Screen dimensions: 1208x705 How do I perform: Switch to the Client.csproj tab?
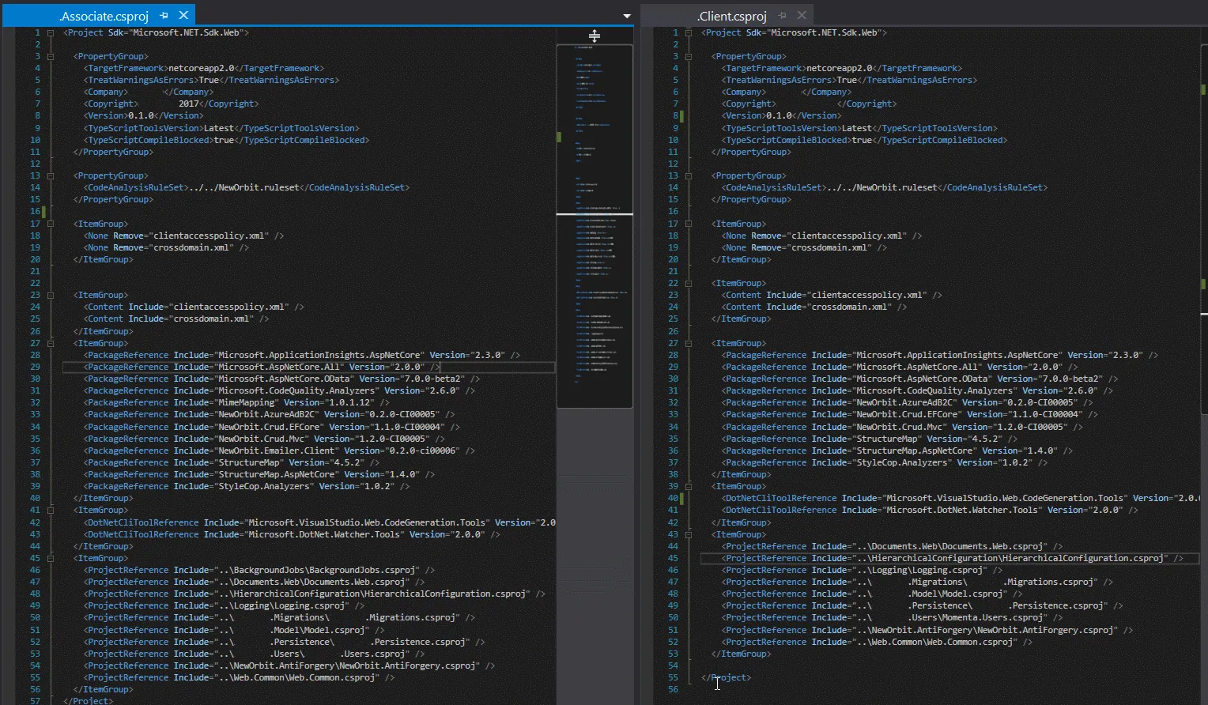(731, 16)
